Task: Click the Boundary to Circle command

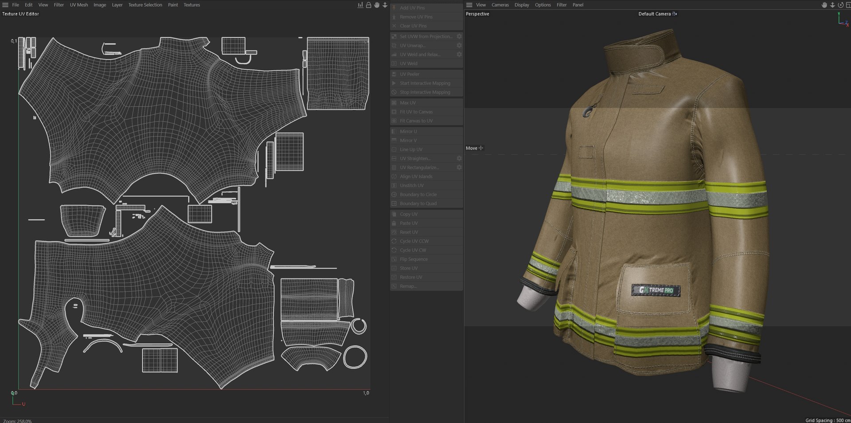Action: [426, 194]
